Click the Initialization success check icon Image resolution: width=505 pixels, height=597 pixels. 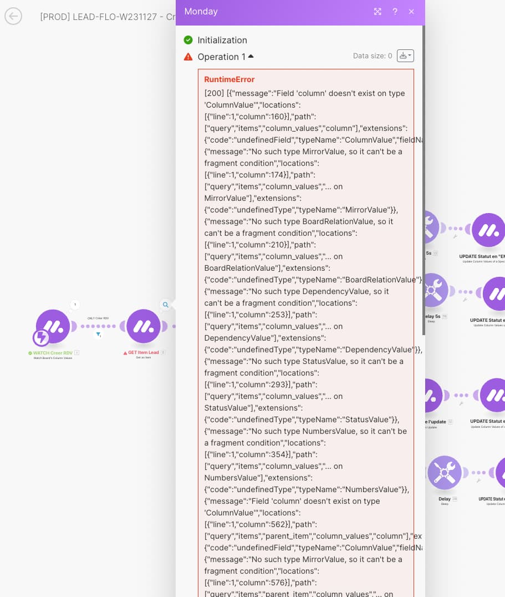tap(188, 40)
